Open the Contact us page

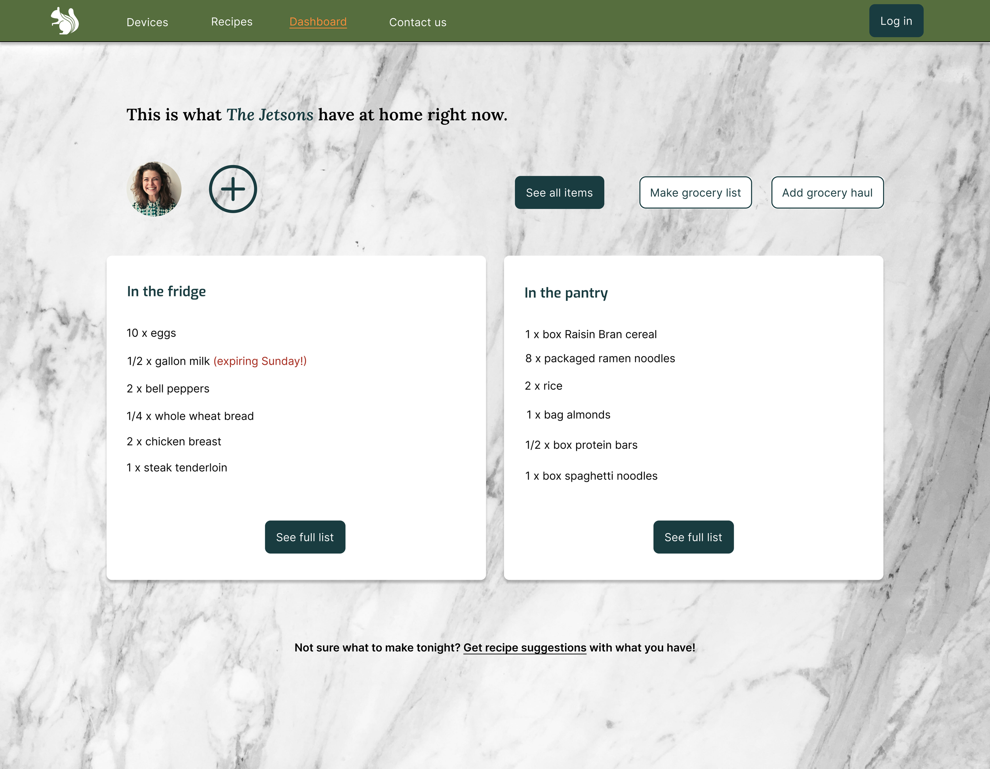pos(417,22)
